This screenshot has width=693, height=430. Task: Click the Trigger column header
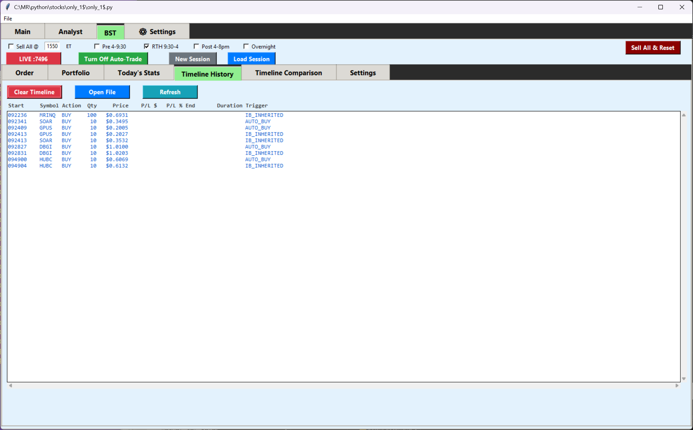[x=257, y=106]
